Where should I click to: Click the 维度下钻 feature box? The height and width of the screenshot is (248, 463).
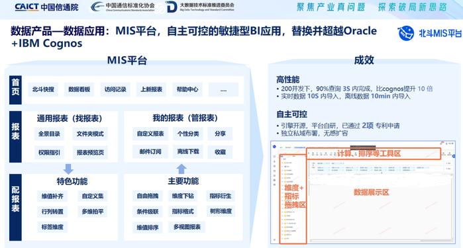(183, 196)
